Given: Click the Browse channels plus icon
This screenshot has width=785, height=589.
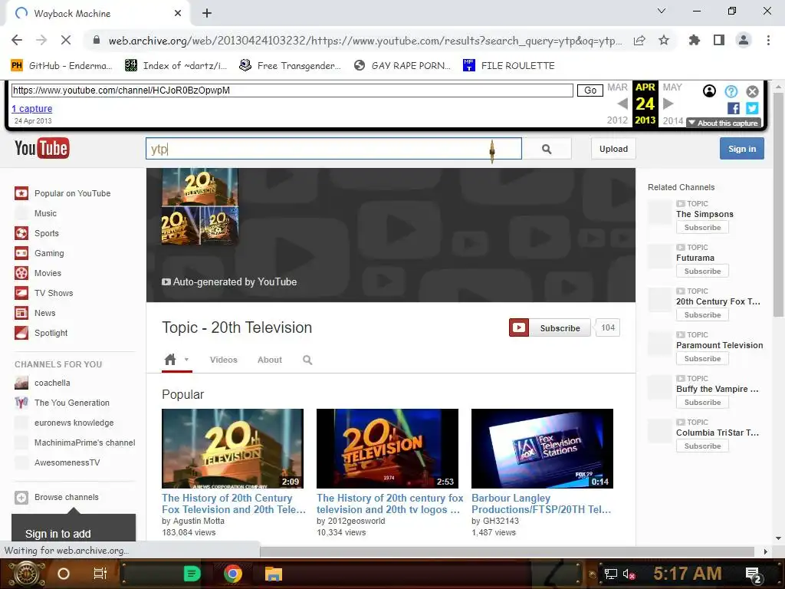Looking at the screenshot, I should (x=21, y=497).
